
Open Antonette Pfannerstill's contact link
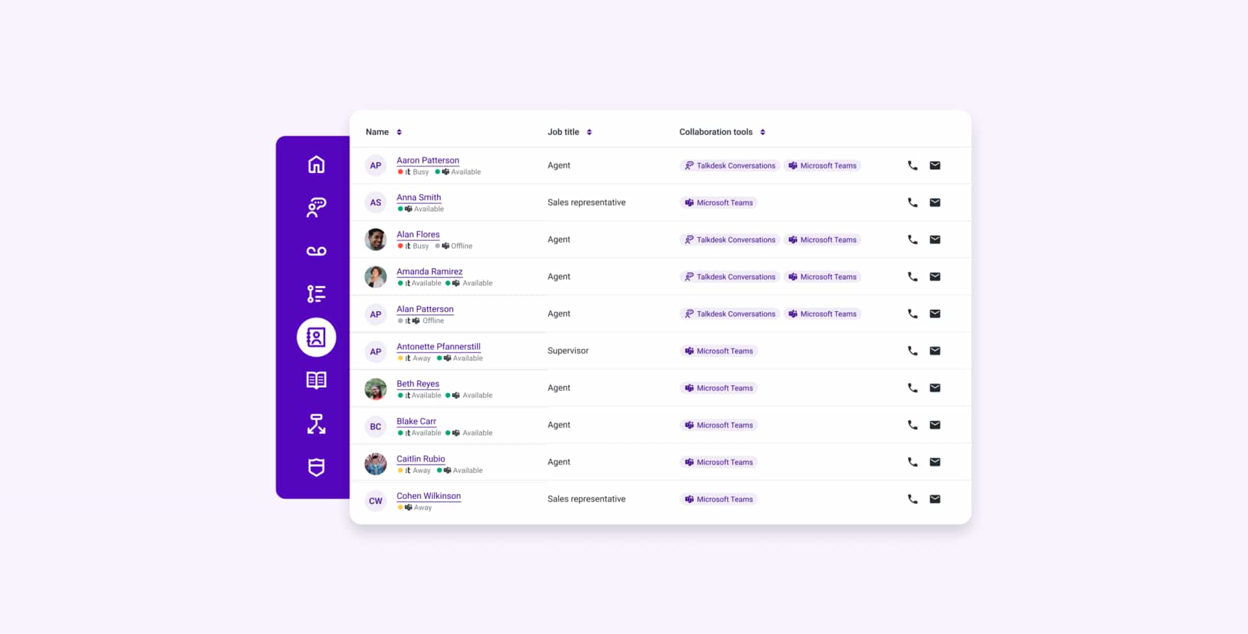pyautogui.click(x=438, y=346)
